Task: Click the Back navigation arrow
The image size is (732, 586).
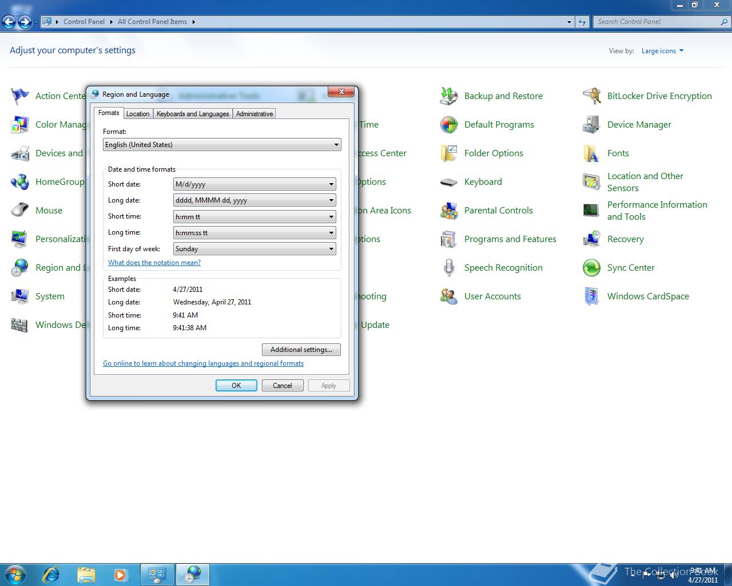Action: click(x=9, y=22)
